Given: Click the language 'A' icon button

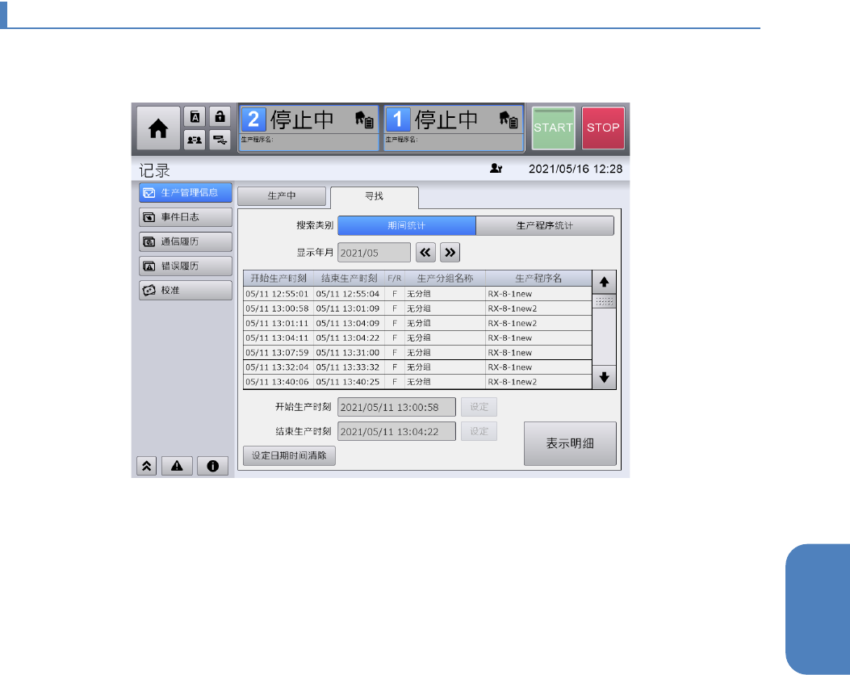Looking at the screenshot, I should (x=195, y=116).
